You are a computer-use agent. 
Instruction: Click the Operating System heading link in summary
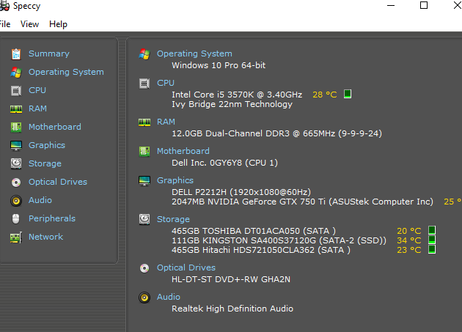point(194,54)
